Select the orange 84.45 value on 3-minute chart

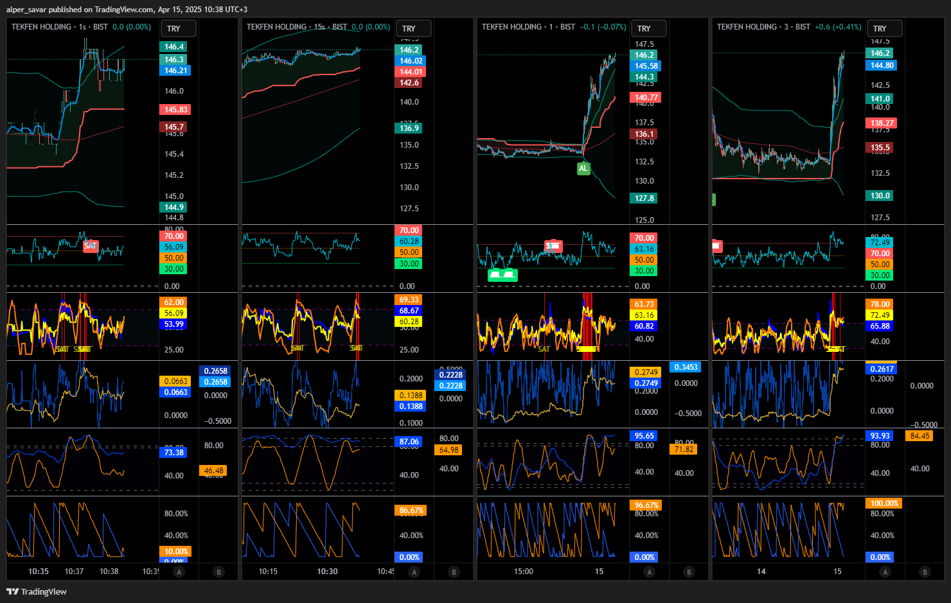(x=920, y=436)
